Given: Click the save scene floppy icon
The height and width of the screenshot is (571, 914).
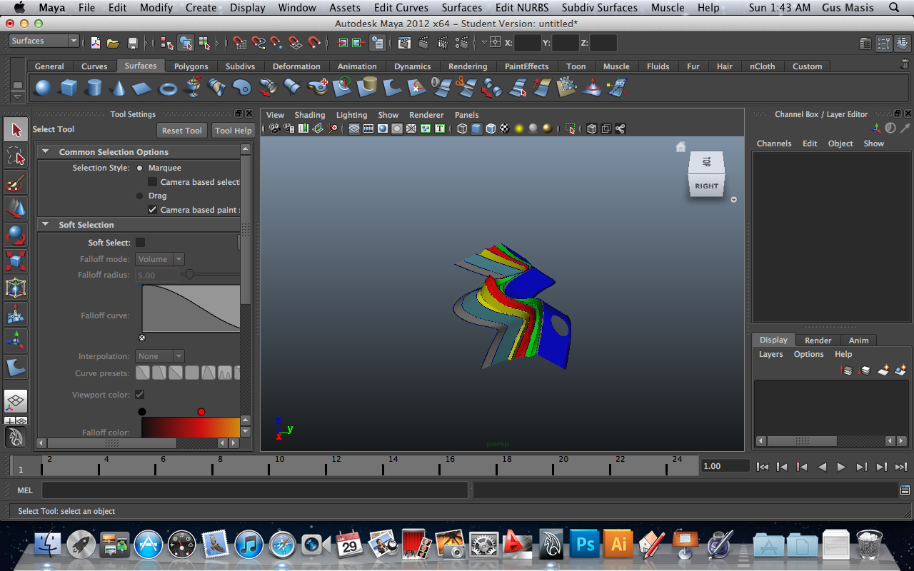Looking at the screenshot, I should pyautogui.click(x=133, y=43).
